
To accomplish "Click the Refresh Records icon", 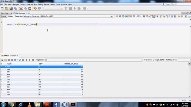I will pos(20,60).
